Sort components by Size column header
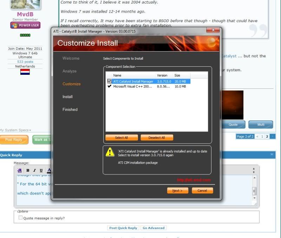The image size is (281, 238). coord(177,75)
